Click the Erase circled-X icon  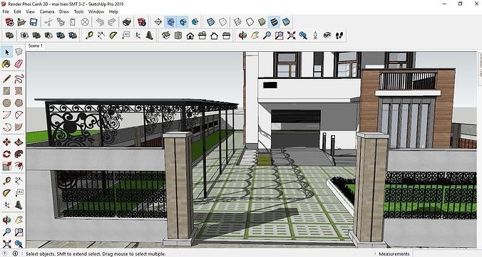(85, 22)
